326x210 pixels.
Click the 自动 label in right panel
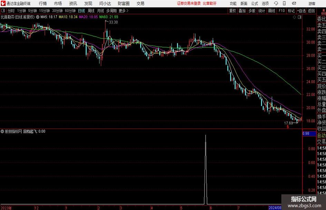[321, 136]
